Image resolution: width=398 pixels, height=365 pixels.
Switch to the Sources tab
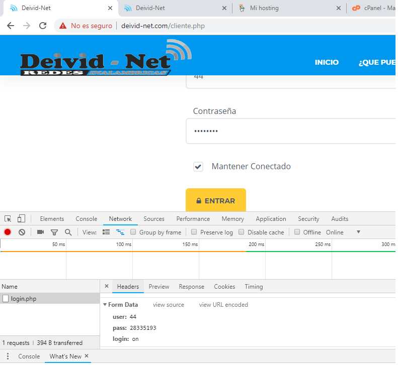pos(154,219)
